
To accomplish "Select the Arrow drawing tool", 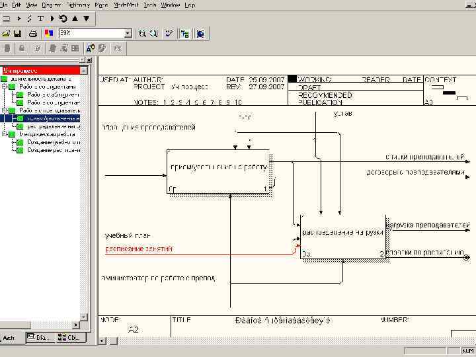I will click(x=19, y=19).
